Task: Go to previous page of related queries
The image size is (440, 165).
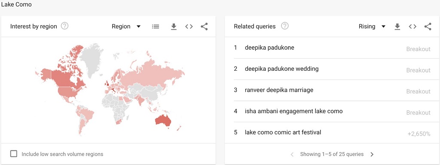Action: point(292,154)
